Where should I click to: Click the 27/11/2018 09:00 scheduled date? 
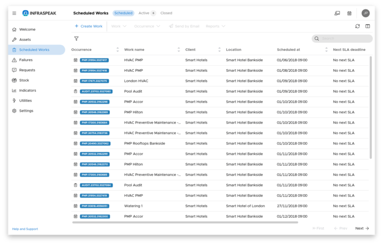point(292,206)
